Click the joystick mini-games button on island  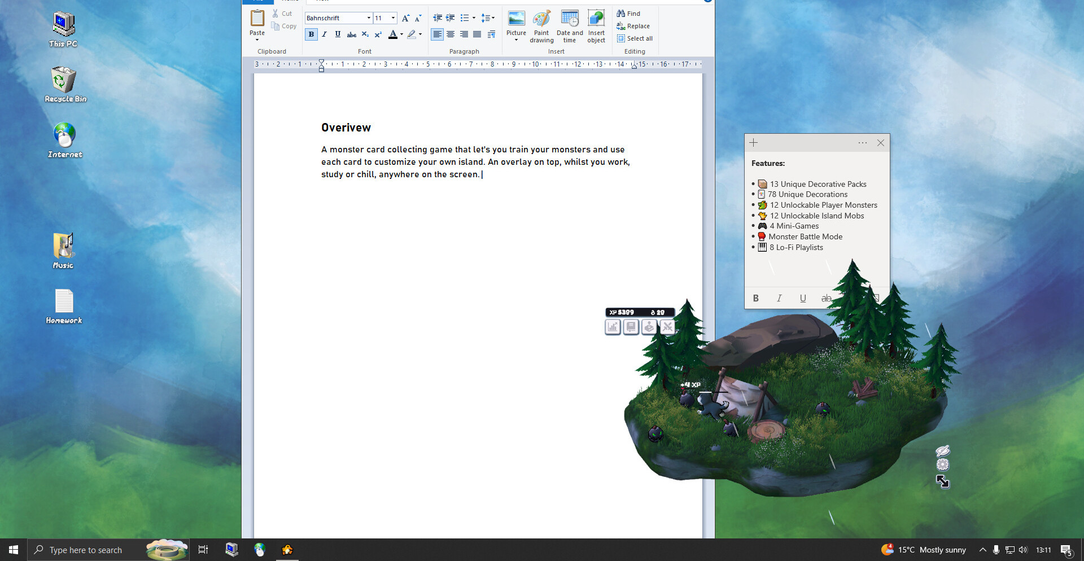click(649, 327)
